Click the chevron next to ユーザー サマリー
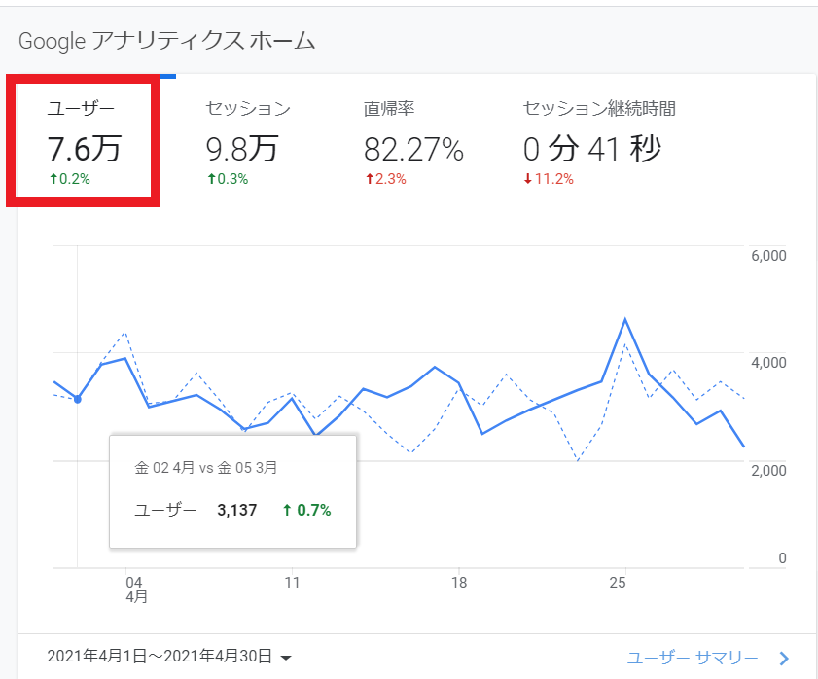Viewport: 818px width, 679px height. coord(784,659)
